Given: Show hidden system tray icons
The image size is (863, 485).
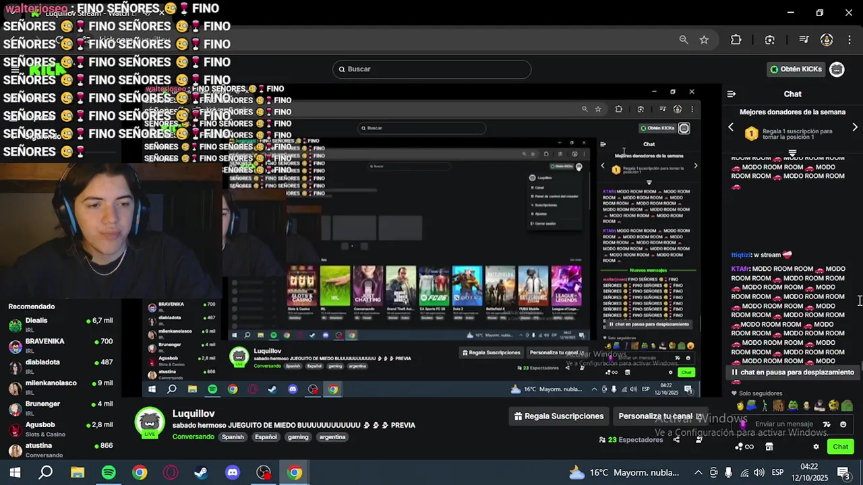Looking at the screenshot, I should 698,473.
